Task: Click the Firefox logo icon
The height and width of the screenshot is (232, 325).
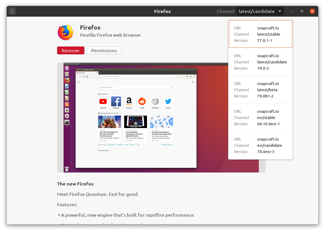Action: pyautogui.click(x=65, y=32)
